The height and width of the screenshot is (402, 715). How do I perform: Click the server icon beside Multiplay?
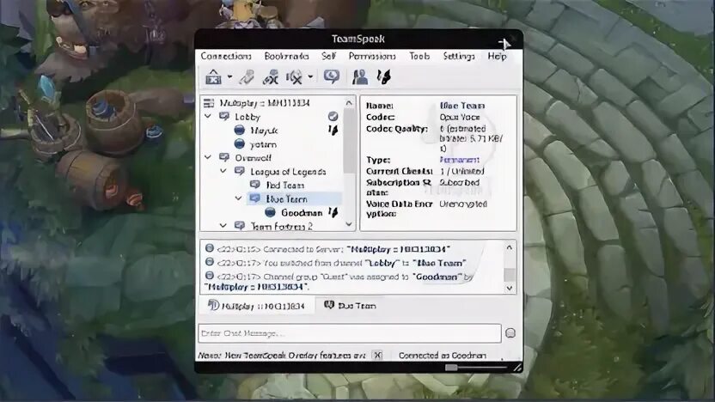(209, 103)
